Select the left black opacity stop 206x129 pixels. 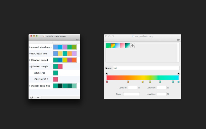pyautogui.click(x=107, y=74)
